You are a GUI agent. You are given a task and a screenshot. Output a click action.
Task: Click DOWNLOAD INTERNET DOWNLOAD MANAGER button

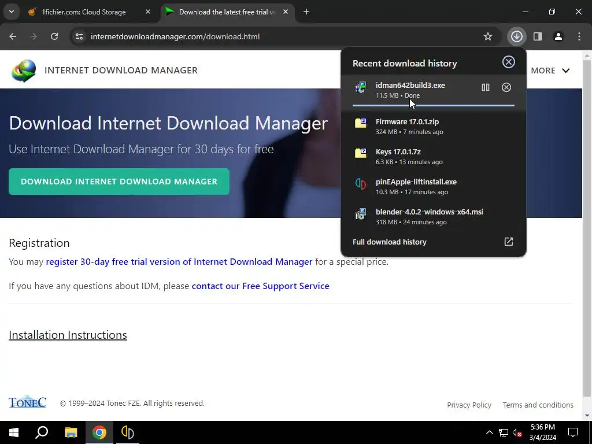[x=119, y=182]
